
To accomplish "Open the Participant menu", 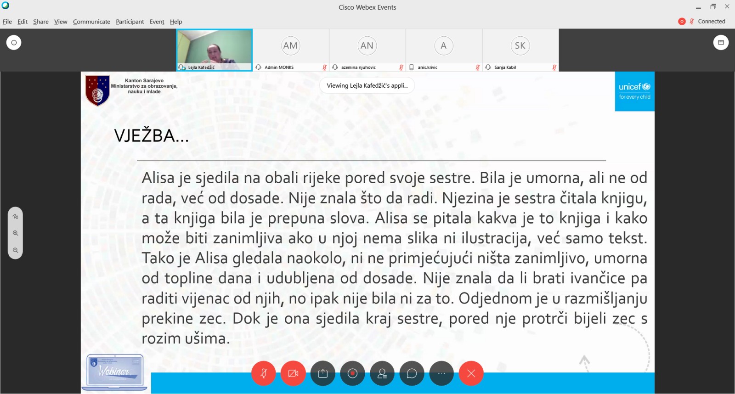I will (130, 22).
